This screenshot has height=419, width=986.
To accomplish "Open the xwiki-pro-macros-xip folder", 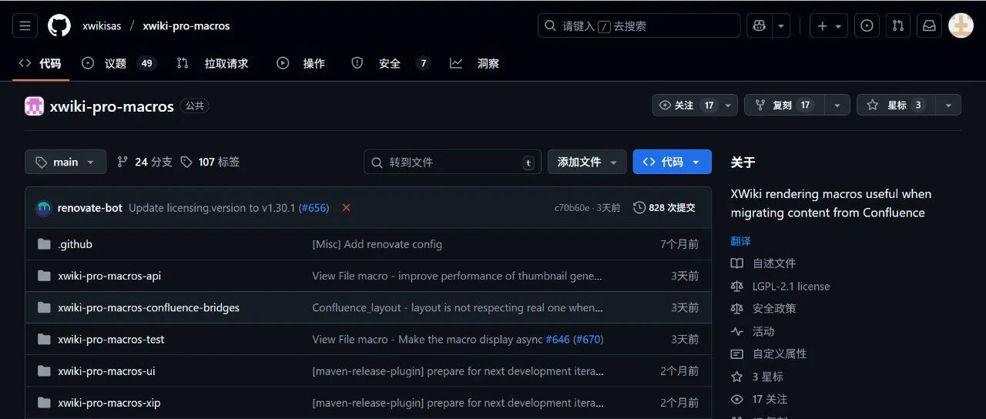I will [109, 402].
